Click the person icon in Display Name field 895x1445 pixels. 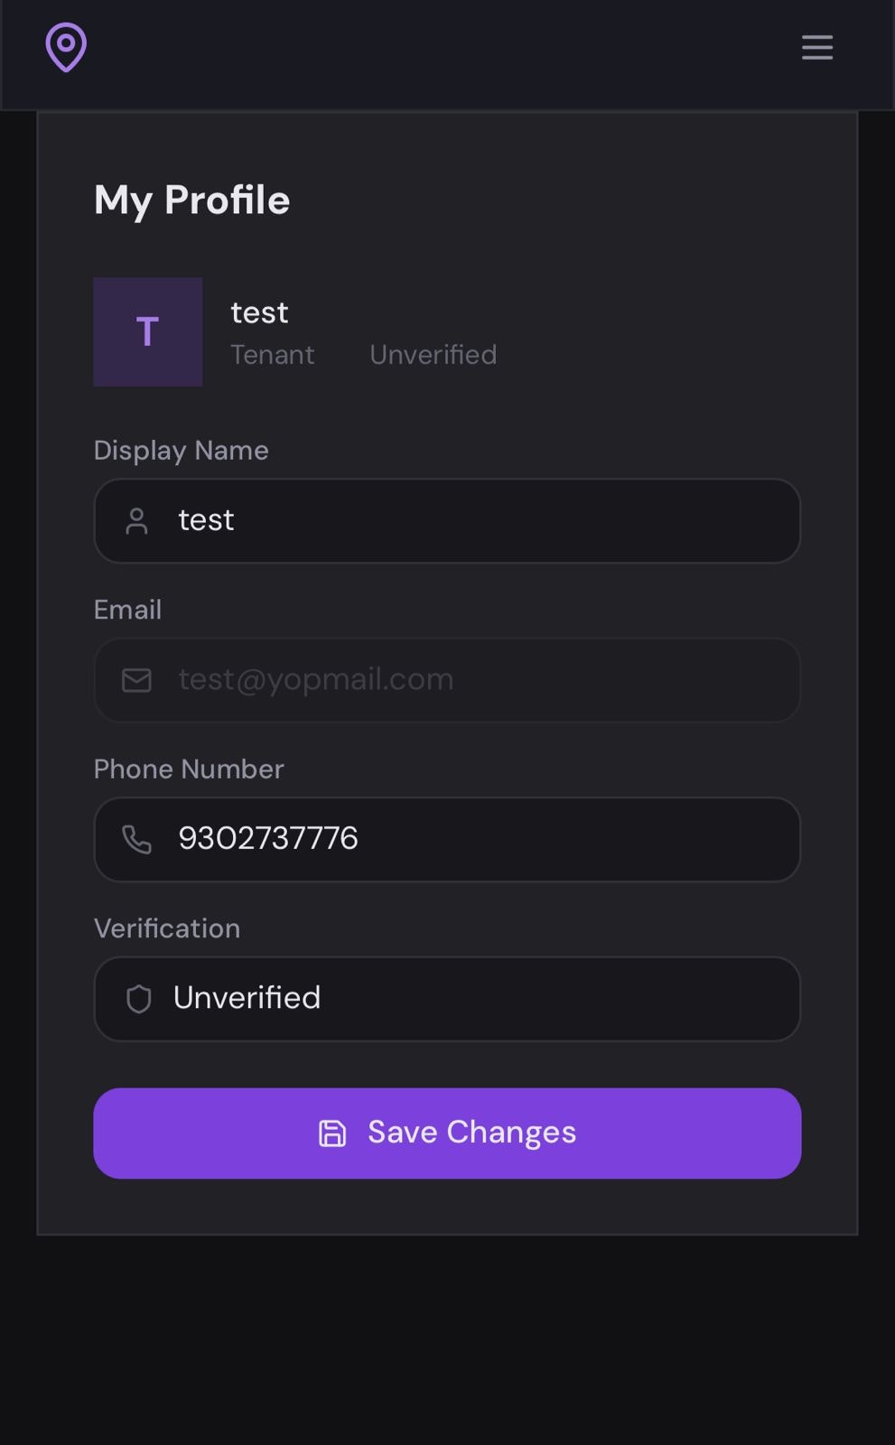tap(136, 521)
